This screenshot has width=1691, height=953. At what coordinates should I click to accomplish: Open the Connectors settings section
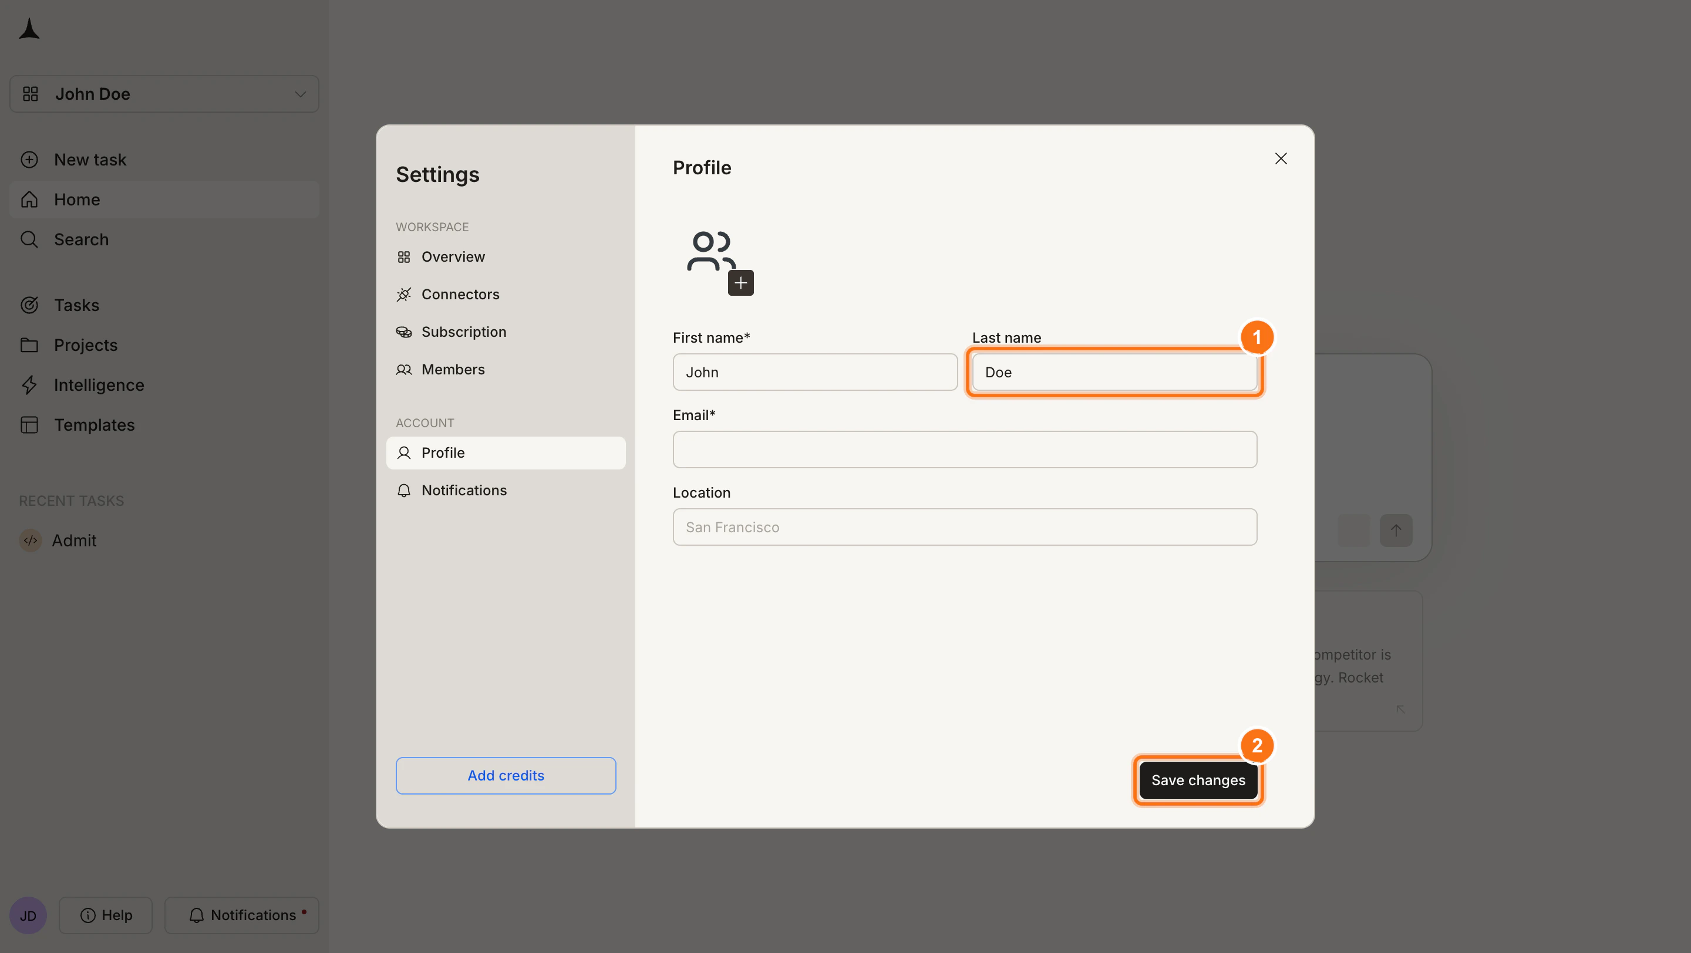pos(460,294)
